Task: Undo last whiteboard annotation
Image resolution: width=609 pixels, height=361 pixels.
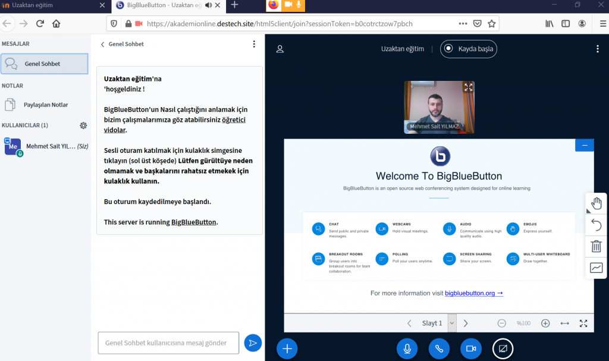Action: point(596,225)
